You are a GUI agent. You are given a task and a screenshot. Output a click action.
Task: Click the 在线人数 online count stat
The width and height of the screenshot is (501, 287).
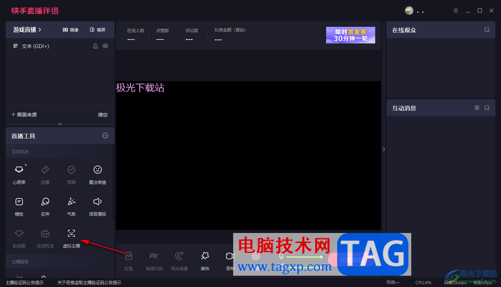(136, 35)
